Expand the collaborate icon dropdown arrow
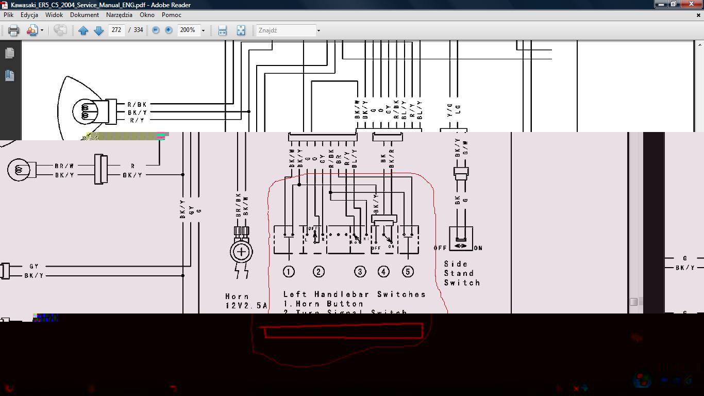This screenshot has height=396, width=704. [x=42, y=30]
